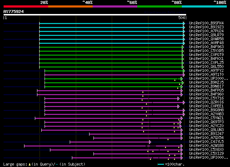
Task: Select the green B4FKX1 alignment bar
Action: coord(111,59)
